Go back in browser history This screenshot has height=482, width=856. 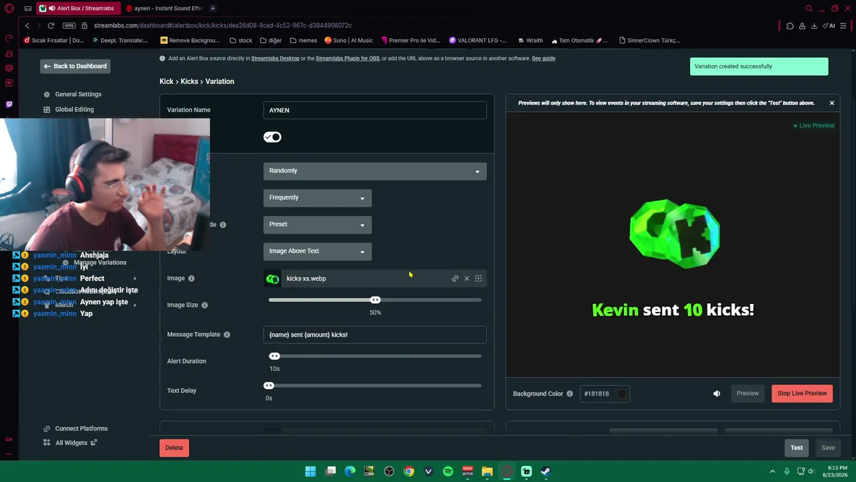(x=27, y=25)
